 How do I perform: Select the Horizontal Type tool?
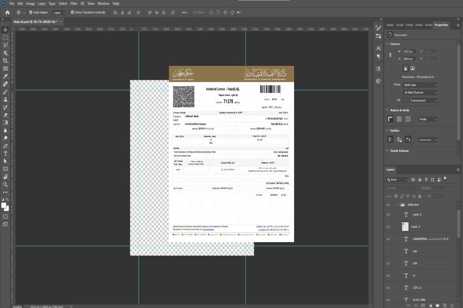tap(6, 154)
